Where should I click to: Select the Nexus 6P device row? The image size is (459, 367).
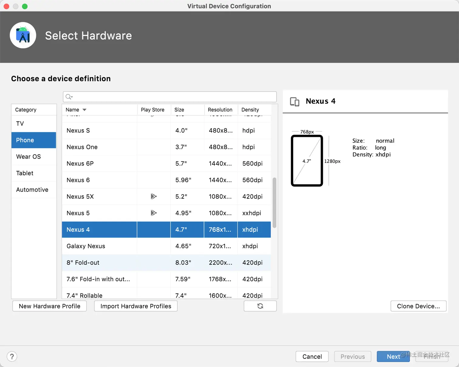pos(166,164)
